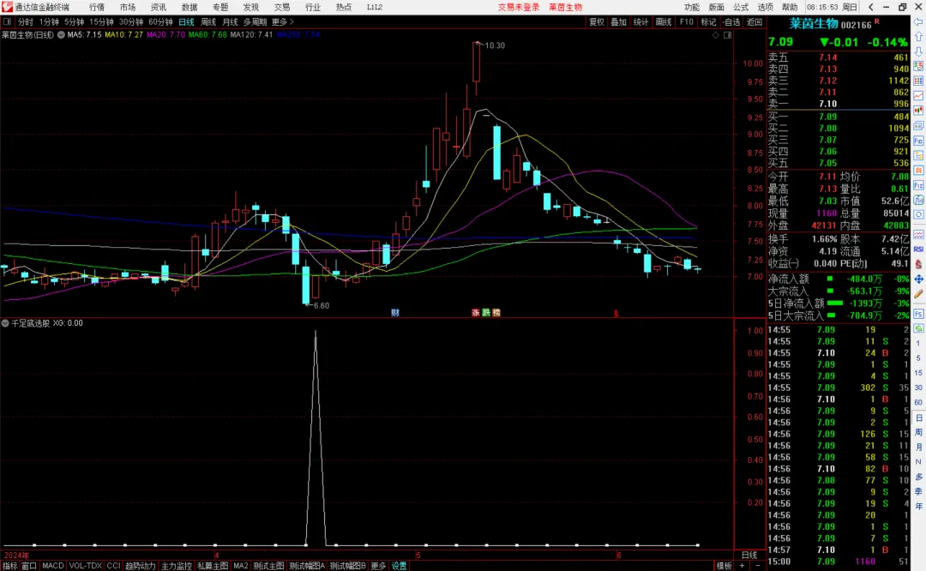
Task: Select the RSI indicator icon in sidebar
Action: point(918,249)
